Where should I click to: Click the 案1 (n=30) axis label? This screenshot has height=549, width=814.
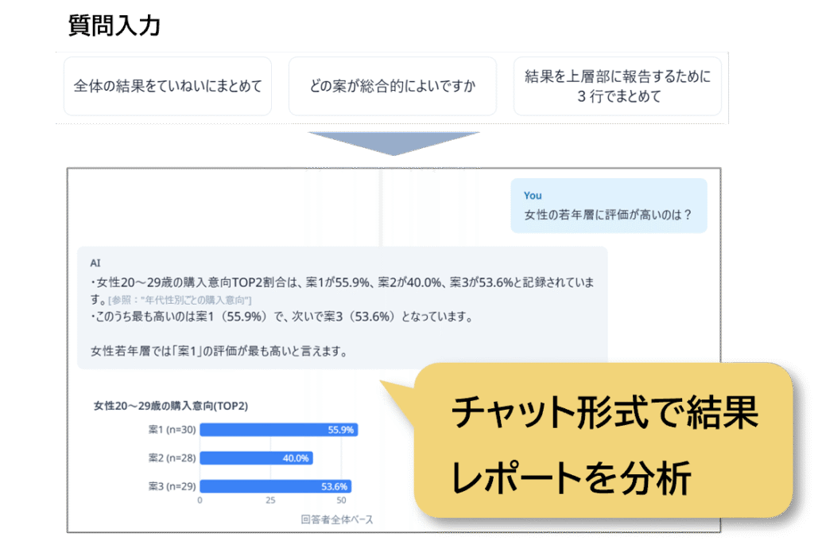(x=172, y=430)
